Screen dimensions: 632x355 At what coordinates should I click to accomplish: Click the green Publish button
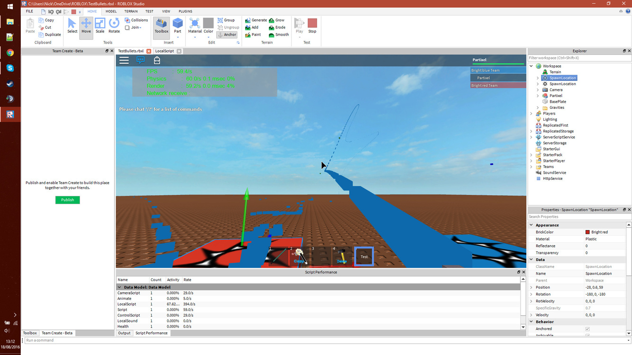(x=67, y=200)
